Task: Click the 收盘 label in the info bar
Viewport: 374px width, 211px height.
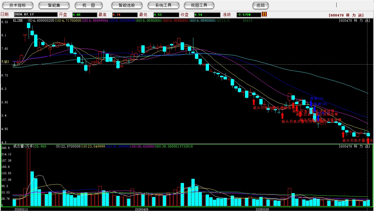Action: click(x=185, y=15)
